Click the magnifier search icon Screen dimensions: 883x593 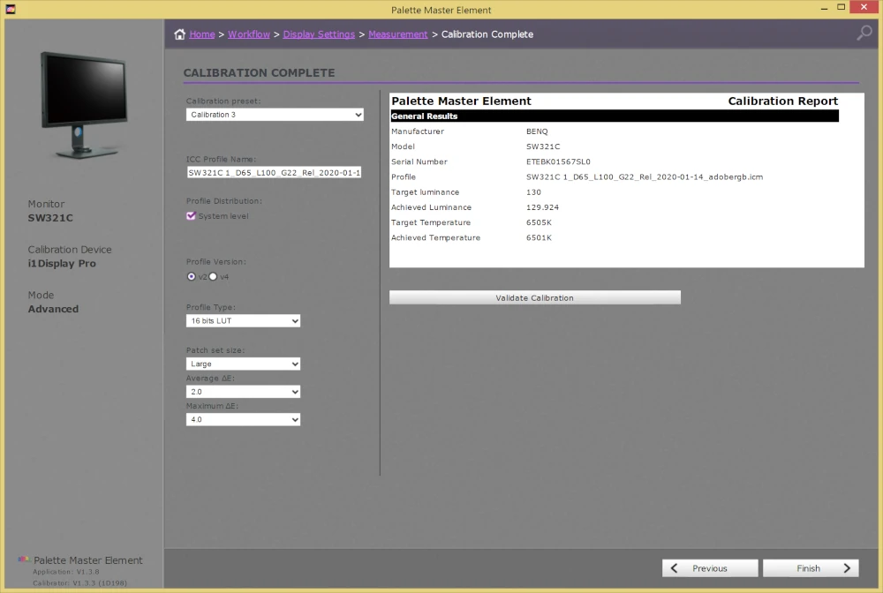864,34
